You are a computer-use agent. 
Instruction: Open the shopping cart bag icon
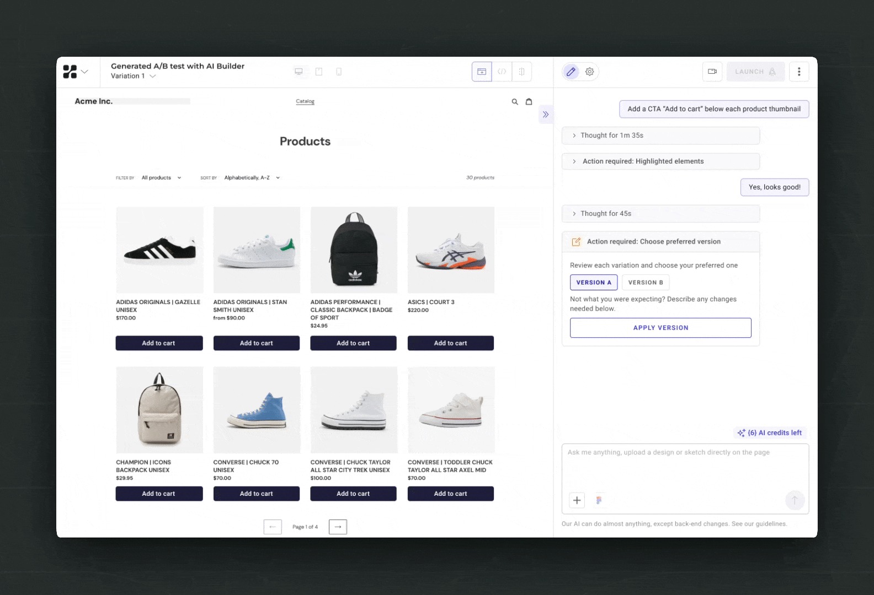[529, 102]
